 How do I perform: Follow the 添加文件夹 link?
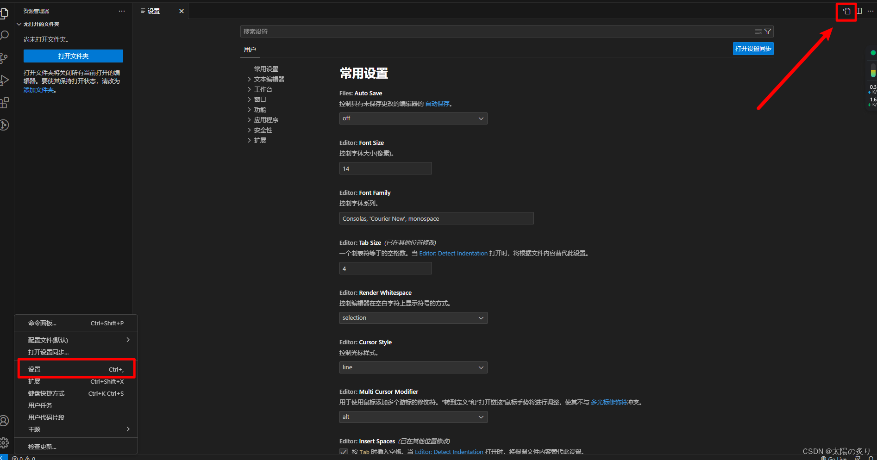(x=39, y=90)
